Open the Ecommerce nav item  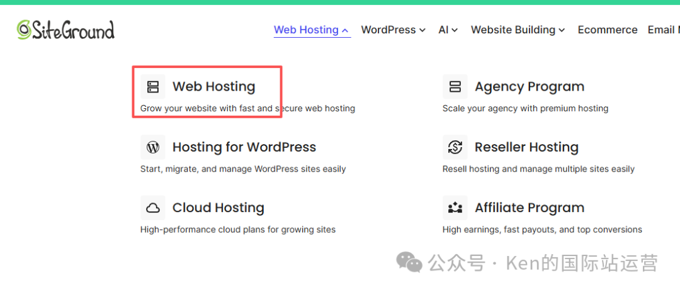coord(608,30)
